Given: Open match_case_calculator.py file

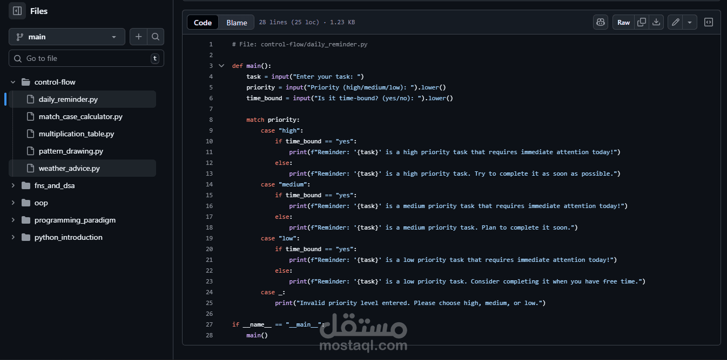Looking at the screenshot, I should (80, 116).
